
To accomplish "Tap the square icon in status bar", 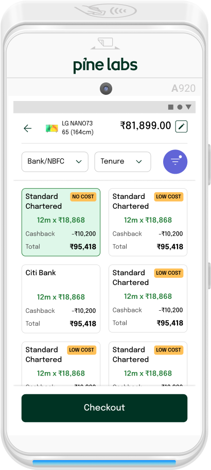I will [x=171, y=107].
